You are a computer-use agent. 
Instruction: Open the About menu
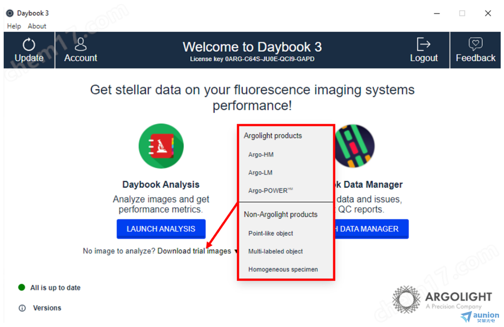click(x=37, y=26)
